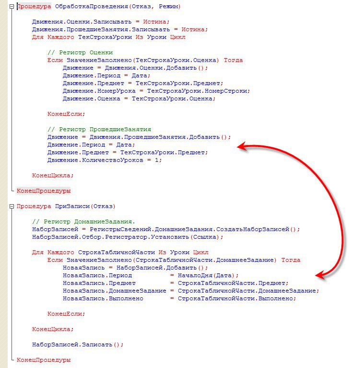Click the line with НачалоДня(Дата)

[151, 276]
